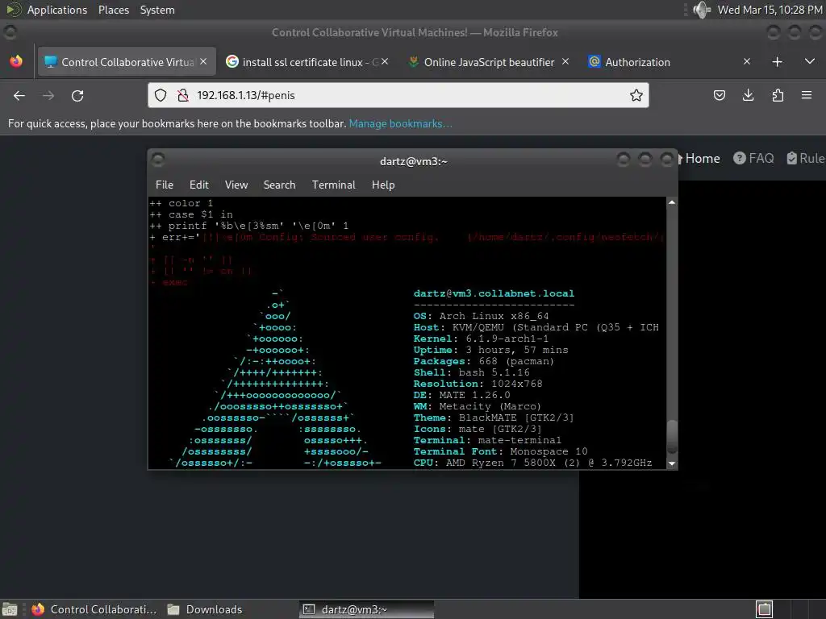Click the DE: MATE 1.26.0 line
The width and height of the screenshot is (826, 619).
[462, 395]
